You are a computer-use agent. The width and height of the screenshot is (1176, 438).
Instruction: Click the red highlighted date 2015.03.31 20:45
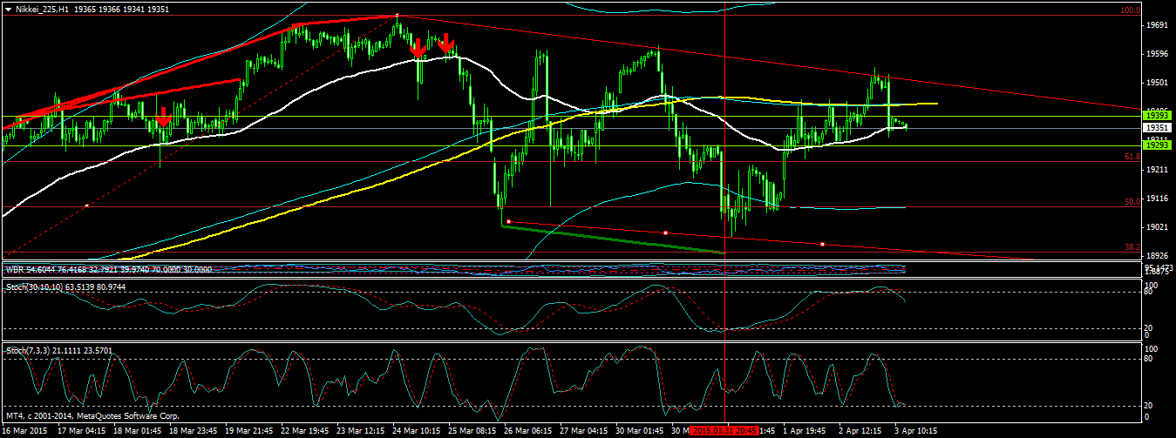pos(724,431)
